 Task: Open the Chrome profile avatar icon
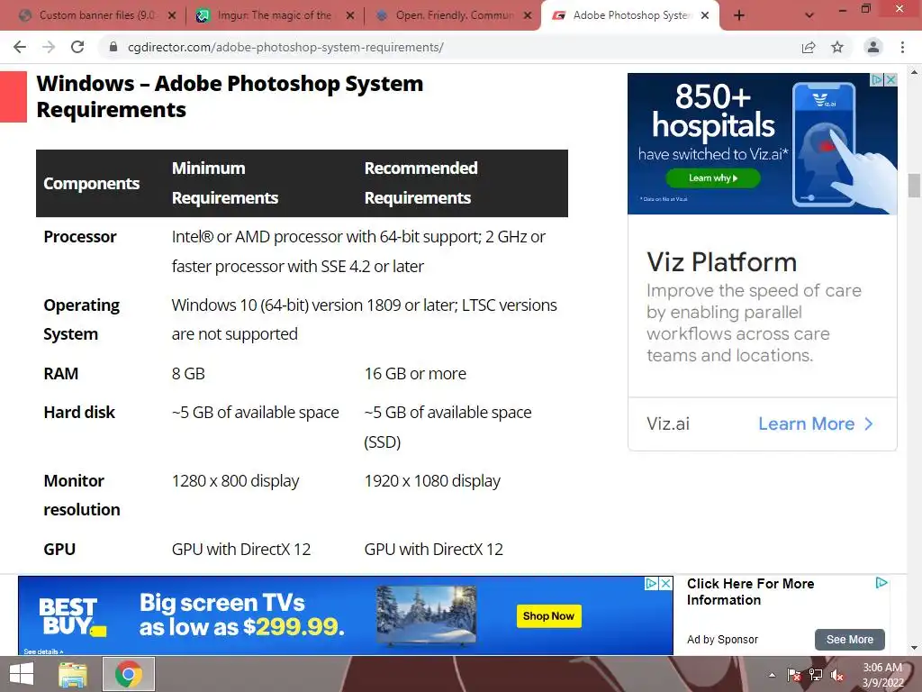(x=873, y=47)
